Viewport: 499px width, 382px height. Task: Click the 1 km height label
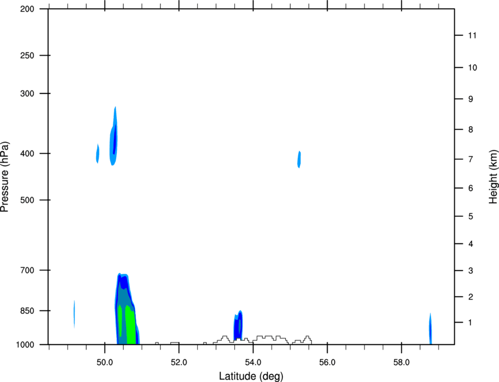tap(471, 323)
